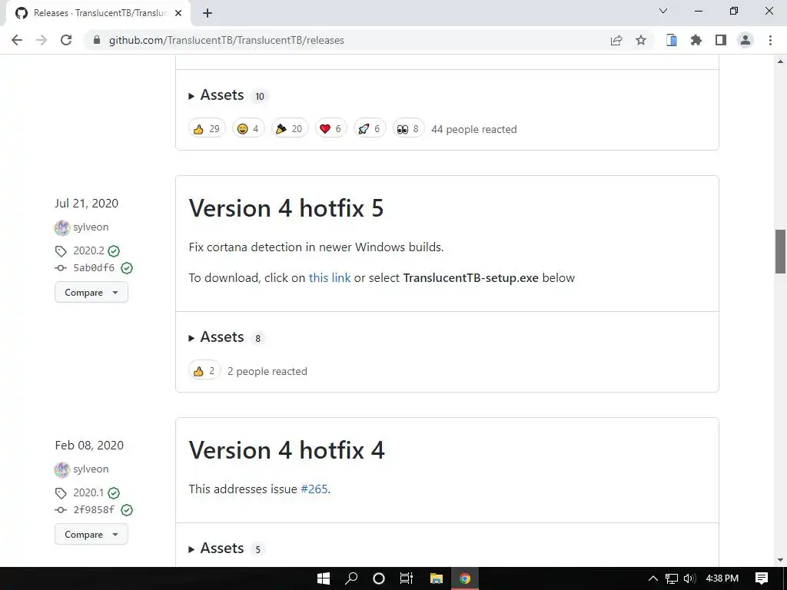This screenshot has height=590, width=787.
Task: Toggle thumbs up reaction with 2
Action: (x=204, y=371)
